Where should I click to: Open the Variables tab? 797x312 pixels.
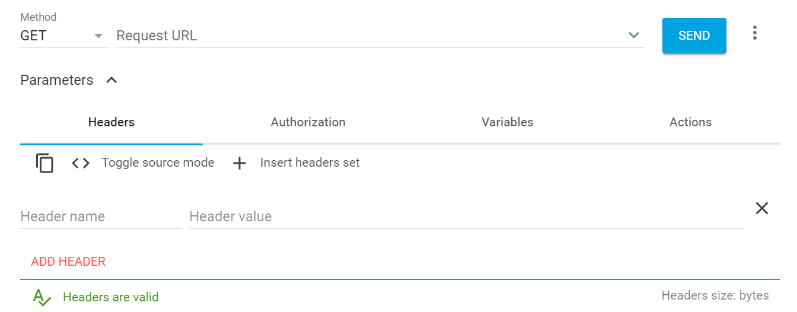tap(508, 122)
